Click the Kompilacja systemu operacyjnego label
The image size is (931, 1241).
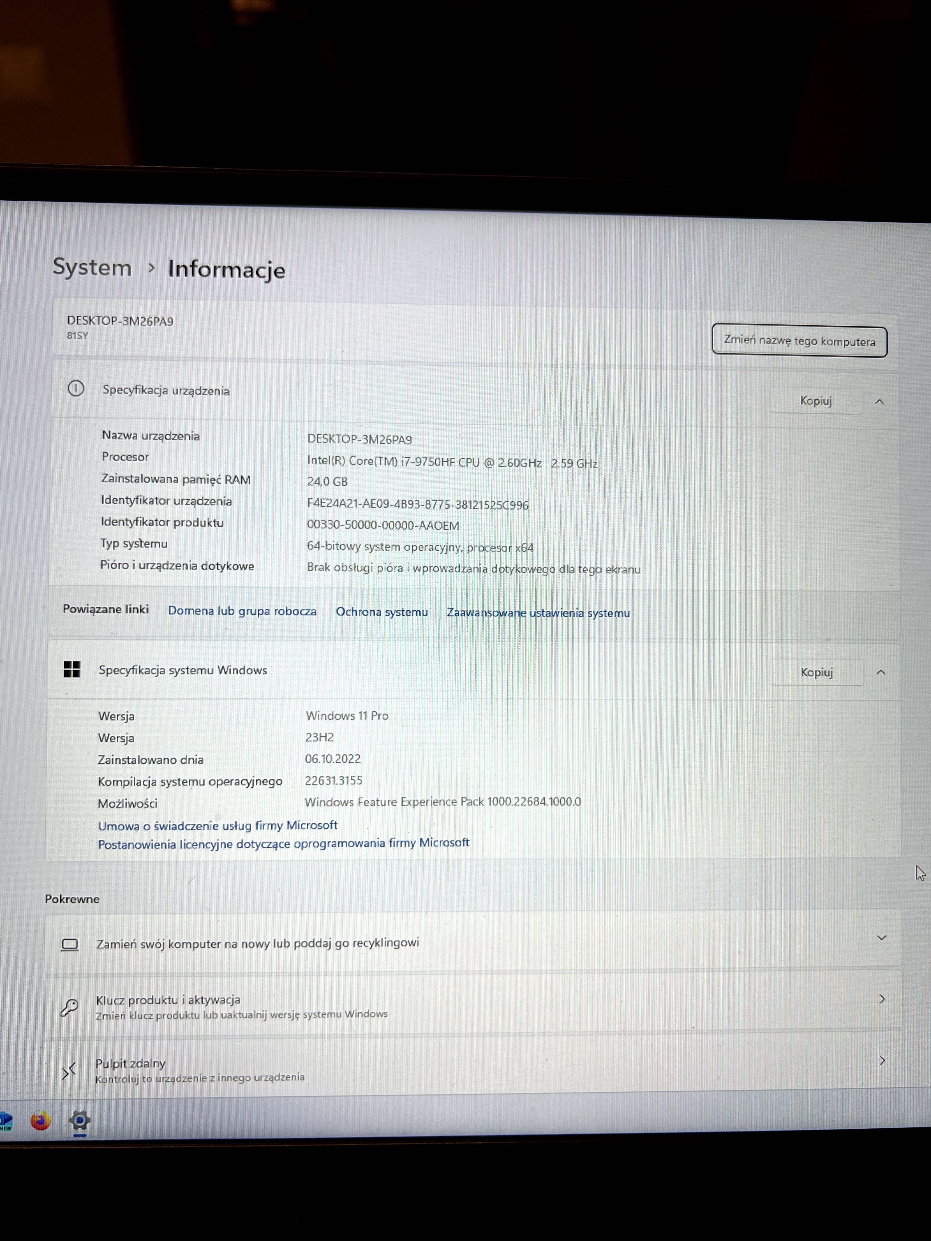tap(190, 781)
